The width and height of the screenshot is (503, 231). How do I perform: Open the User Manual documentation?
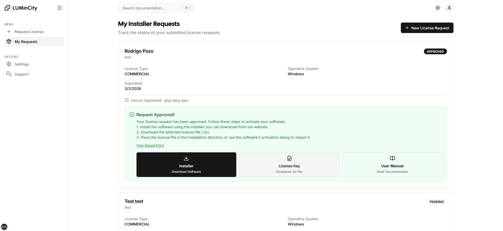click(392, 165)
